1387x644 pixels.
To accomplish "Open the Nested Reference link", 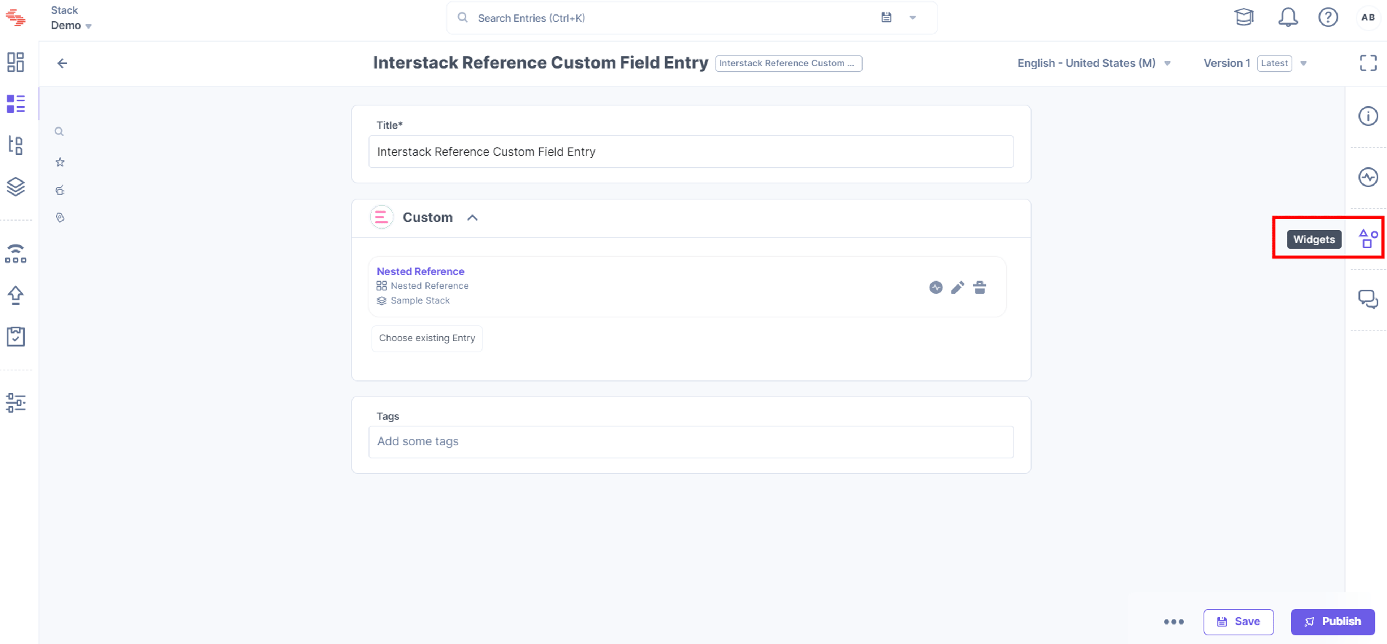I will [420, 271].
